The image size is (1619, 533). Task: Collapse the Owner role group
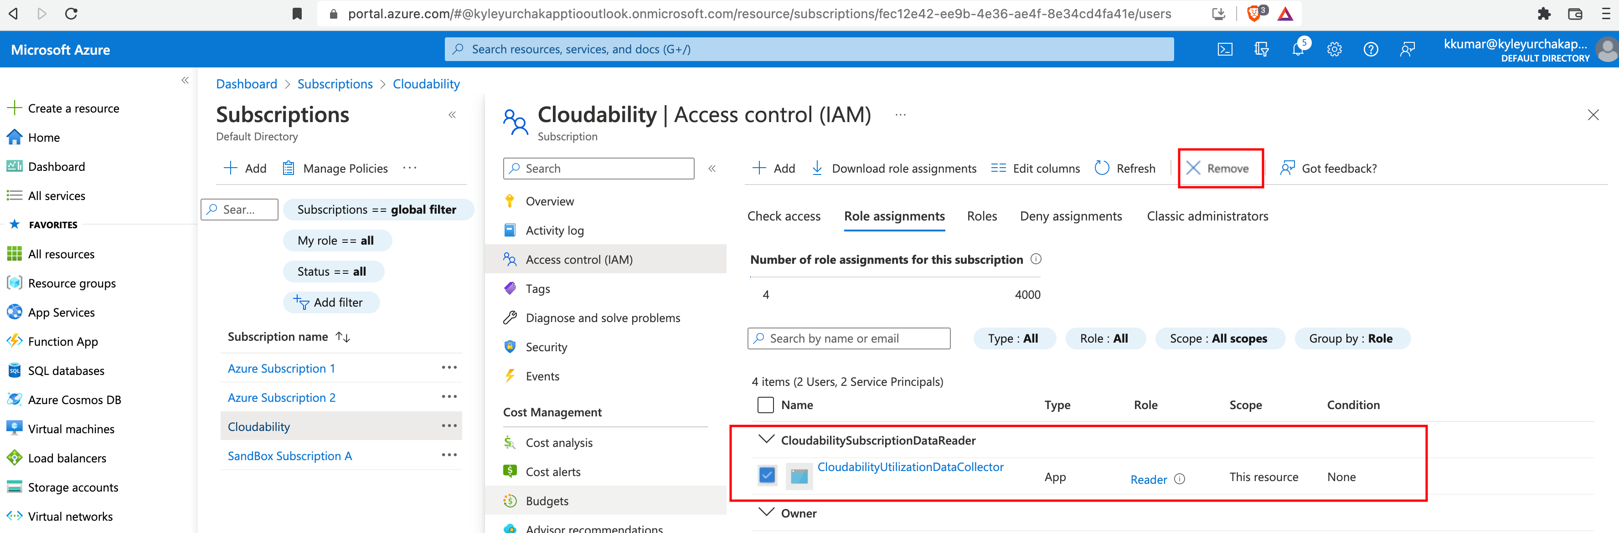[x=766, y=512]
